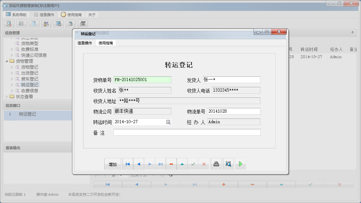This screenshot has height=203, width=361.
Task: Select the last icon in the main toolbar
Action: click(83, 24)
